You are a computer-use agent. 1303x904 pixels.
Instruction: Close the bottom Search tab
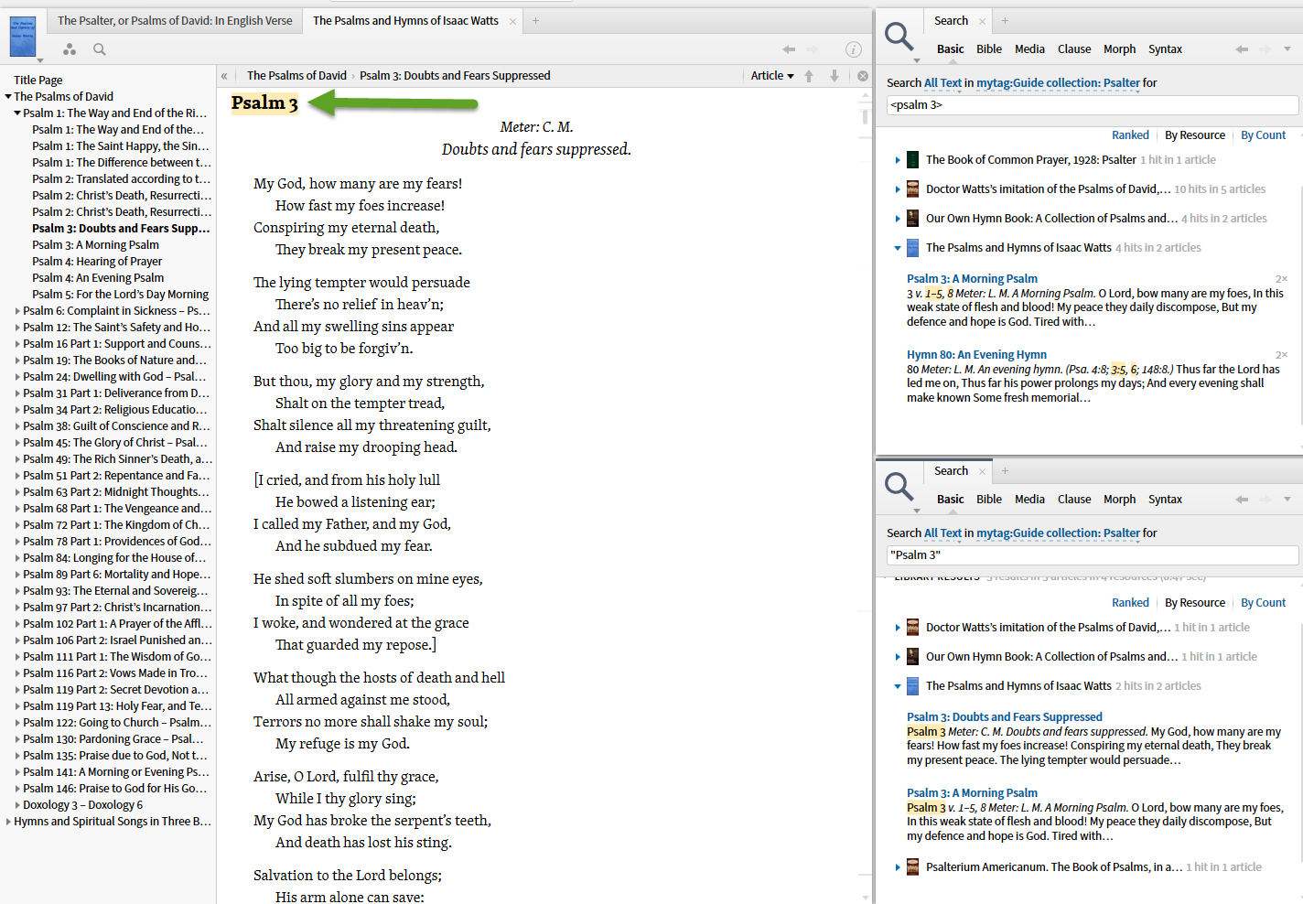pos(982,471)
